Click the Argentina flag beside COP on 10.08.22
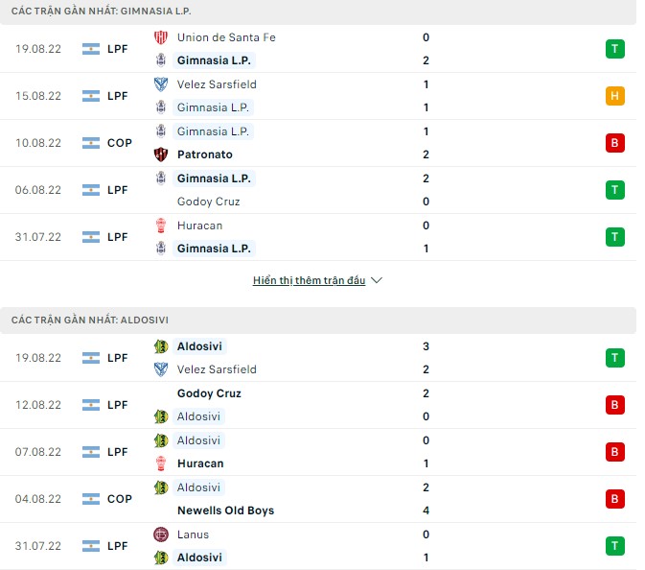 pos(91,143)
